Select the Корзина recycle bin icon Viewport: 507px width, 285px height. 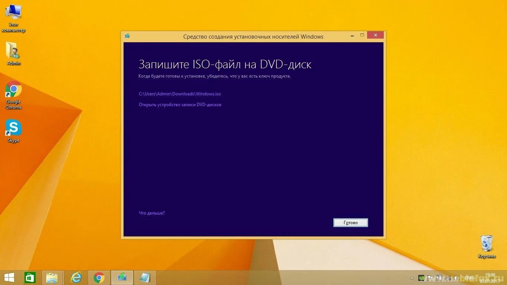pyautogui.click(x=487, y=247)
